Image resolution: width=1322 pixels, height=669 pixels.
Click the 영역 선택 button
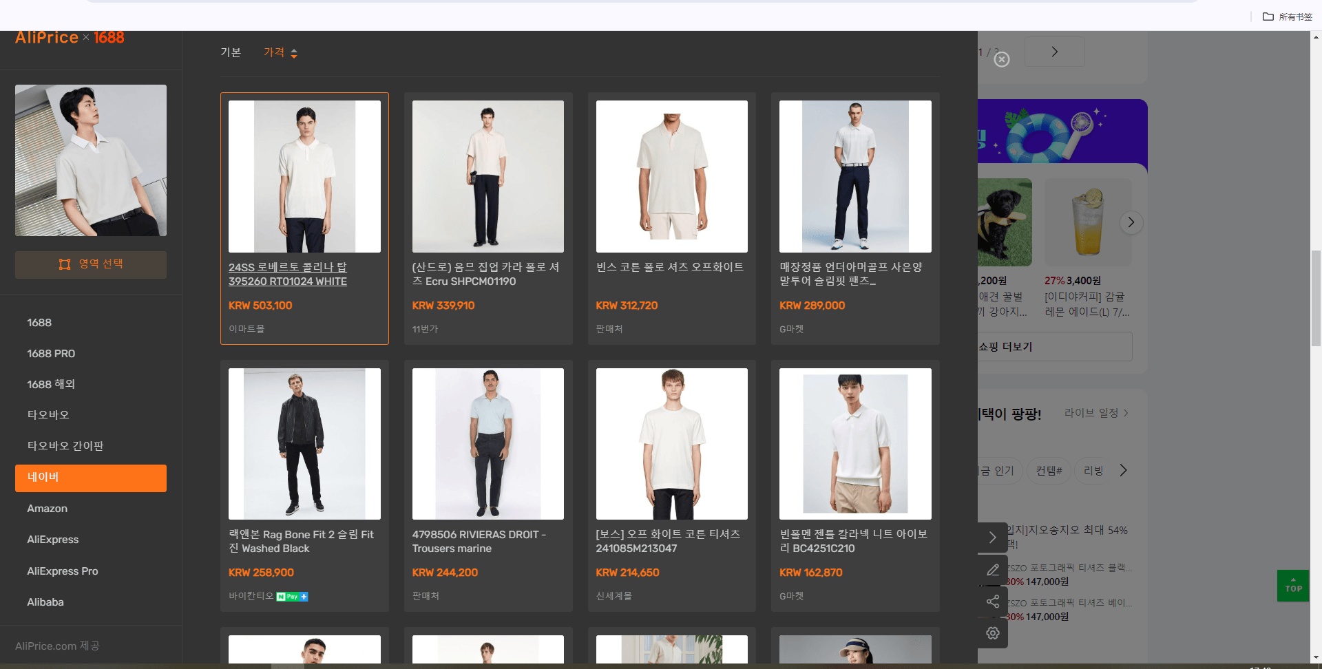(x=91, y=264)
